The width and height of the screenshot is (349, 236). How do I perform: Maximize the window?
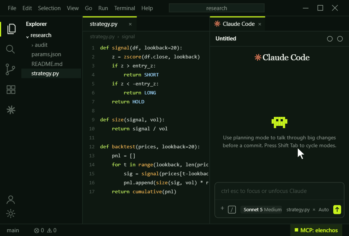pyautogui.click(x=320, y=8)
